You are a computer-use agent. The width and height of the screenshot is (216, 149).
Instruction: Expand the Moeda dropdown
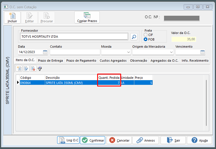tap(128, 52)
